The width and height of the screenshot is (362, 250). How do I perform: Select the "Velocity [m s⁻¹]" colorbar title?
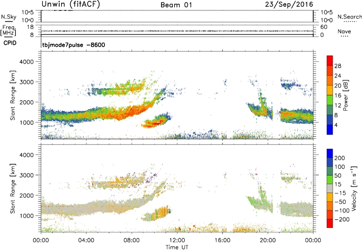pos(354,189)
